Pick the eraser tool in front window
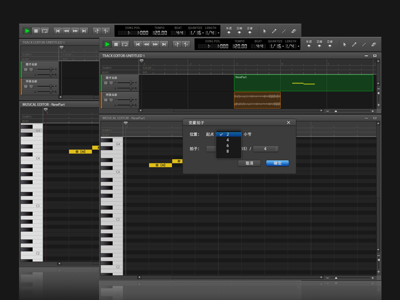Screen dimensions: 400x300 click(373, 44)
